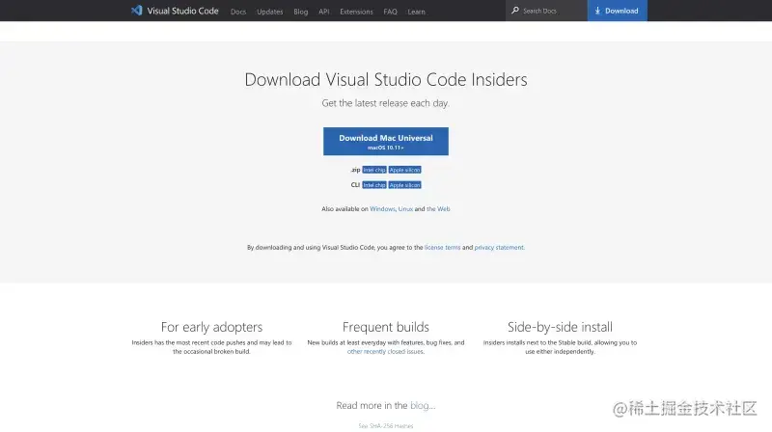
Task: Click 'Download Visual Studio Code Insiders' title
Action: pos(386,79)
